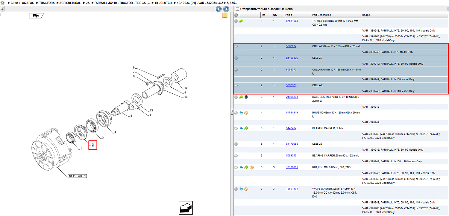Open AGRICULTURAL breadcrumb
The image size is (449, 216).
point(70,3)
